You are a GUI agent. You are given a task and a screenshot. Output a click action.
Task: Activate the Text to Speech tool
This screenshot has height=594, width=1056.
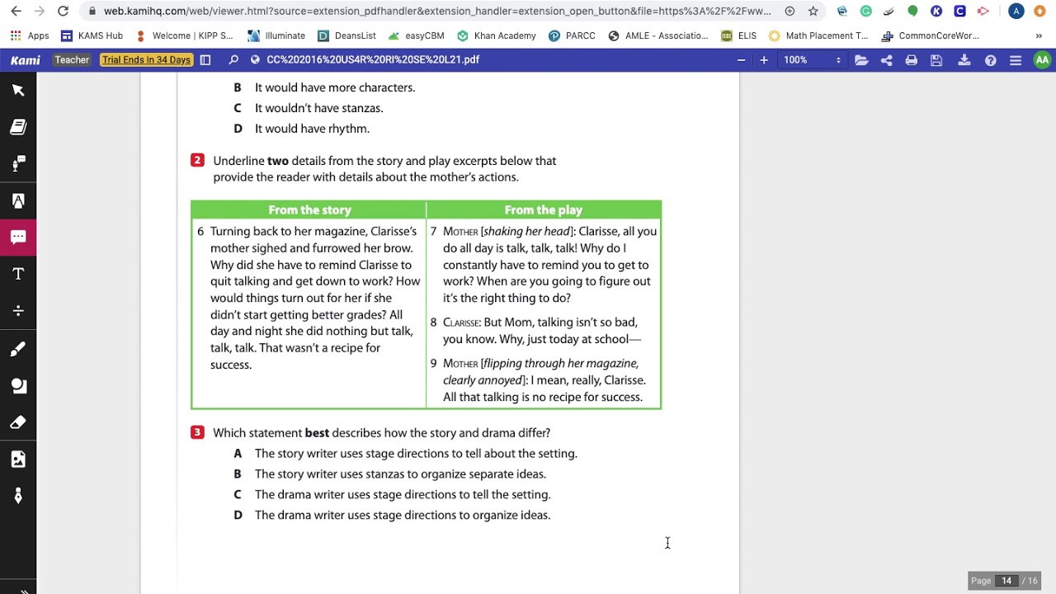[18, 163]
